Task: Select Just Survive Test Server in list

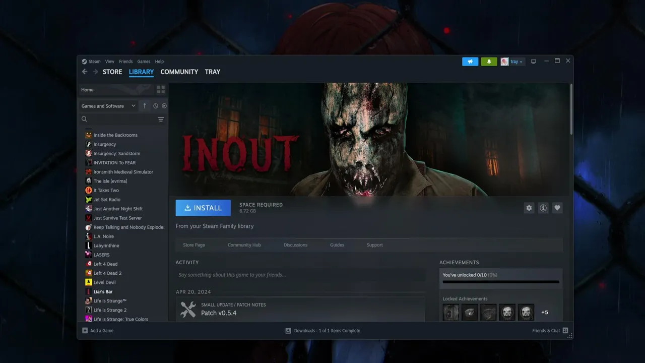Action: (x=118, y=218)
